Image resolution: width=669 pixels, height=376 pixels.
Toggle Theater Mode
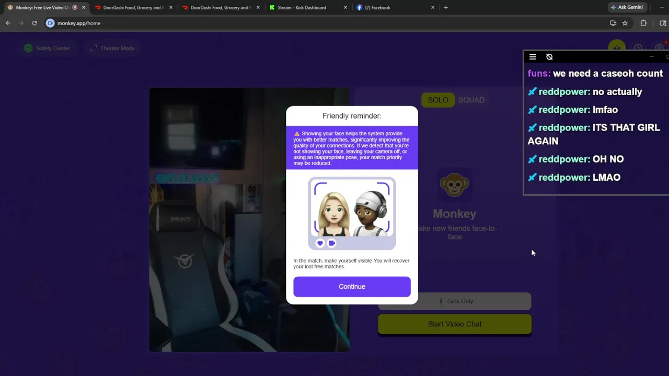(x=112, y=48)
